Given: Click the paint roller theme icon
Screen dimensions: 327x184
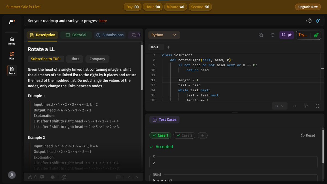Looking at the screenshot, I should coord(306,106).
